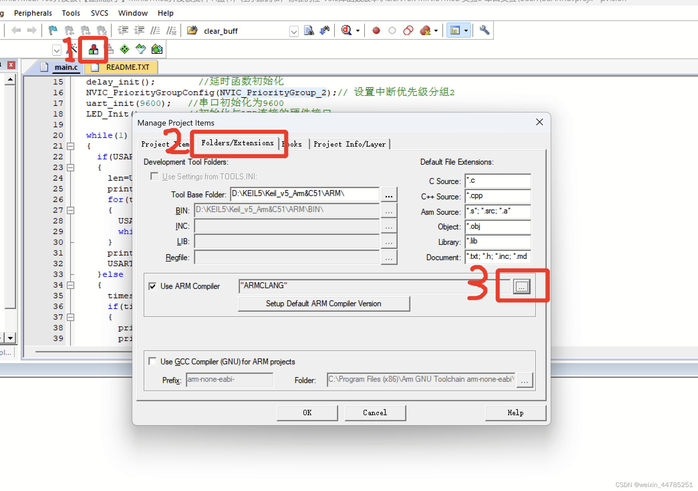Collapse code fold at line 23
The width and height of the screenshot is (698, 491).
coord(71,168)
